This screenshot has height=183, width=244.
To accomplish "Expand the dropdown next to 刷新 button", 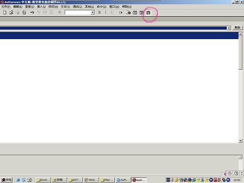I will pyautogui.click(x=229, y=28).
